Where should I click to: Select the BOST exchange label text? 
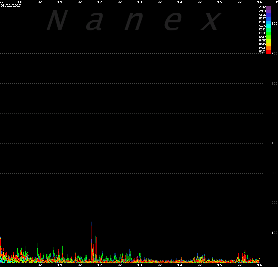coord(262,18)
